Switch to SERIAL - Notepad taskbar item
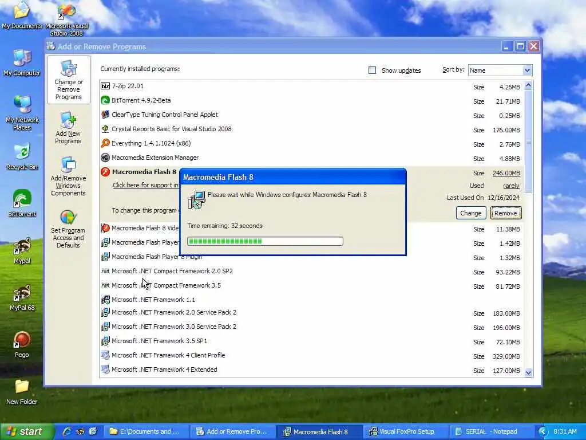Image resolution: width=586 pixels, height=440 pixels. [x=491, y=431]
